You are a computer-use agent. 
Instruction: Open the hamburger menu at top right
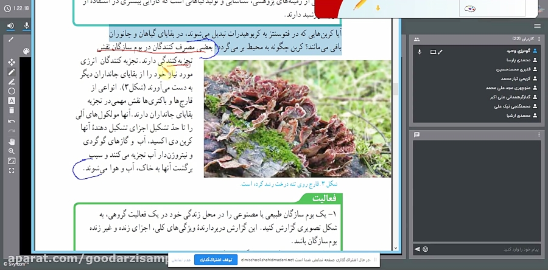coord(537,26)
